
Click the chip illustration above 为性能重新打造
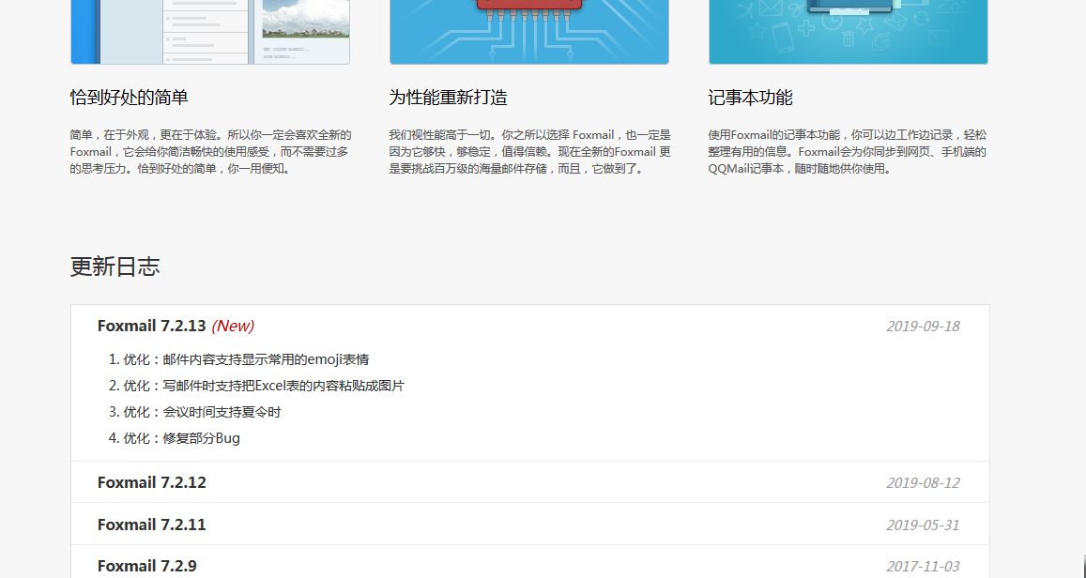pos(529,32)
